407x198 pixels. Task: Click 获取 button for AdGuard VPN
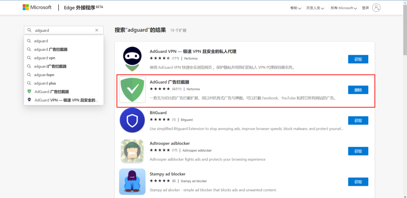[358, 59]
